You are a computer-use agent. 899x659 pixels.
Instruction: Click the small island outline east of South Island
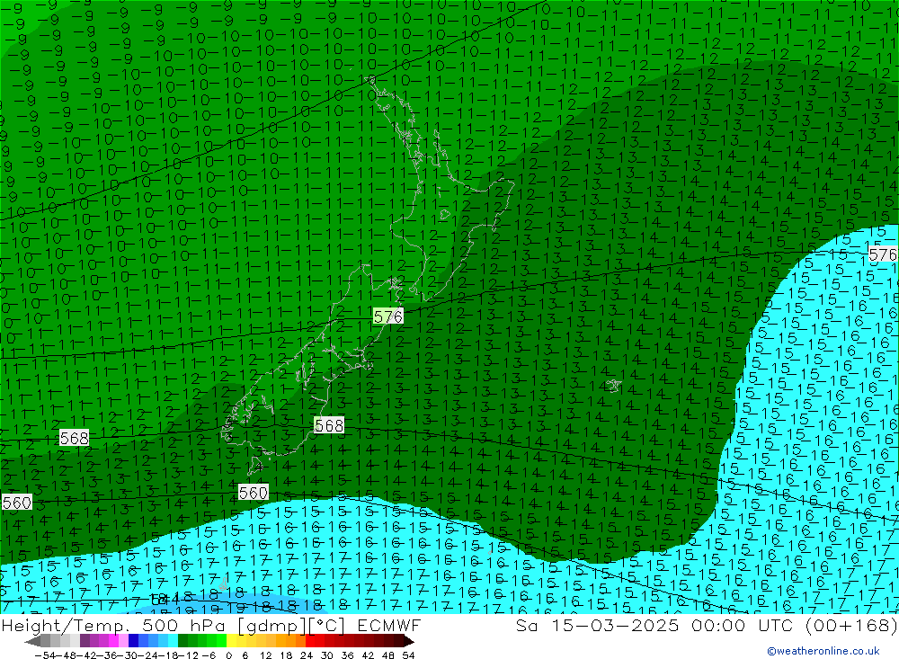pos(613,386)
